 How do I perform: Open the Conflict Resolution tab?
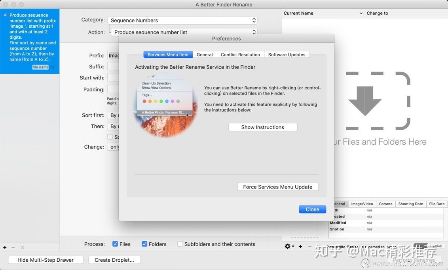[x=240, y=55]
